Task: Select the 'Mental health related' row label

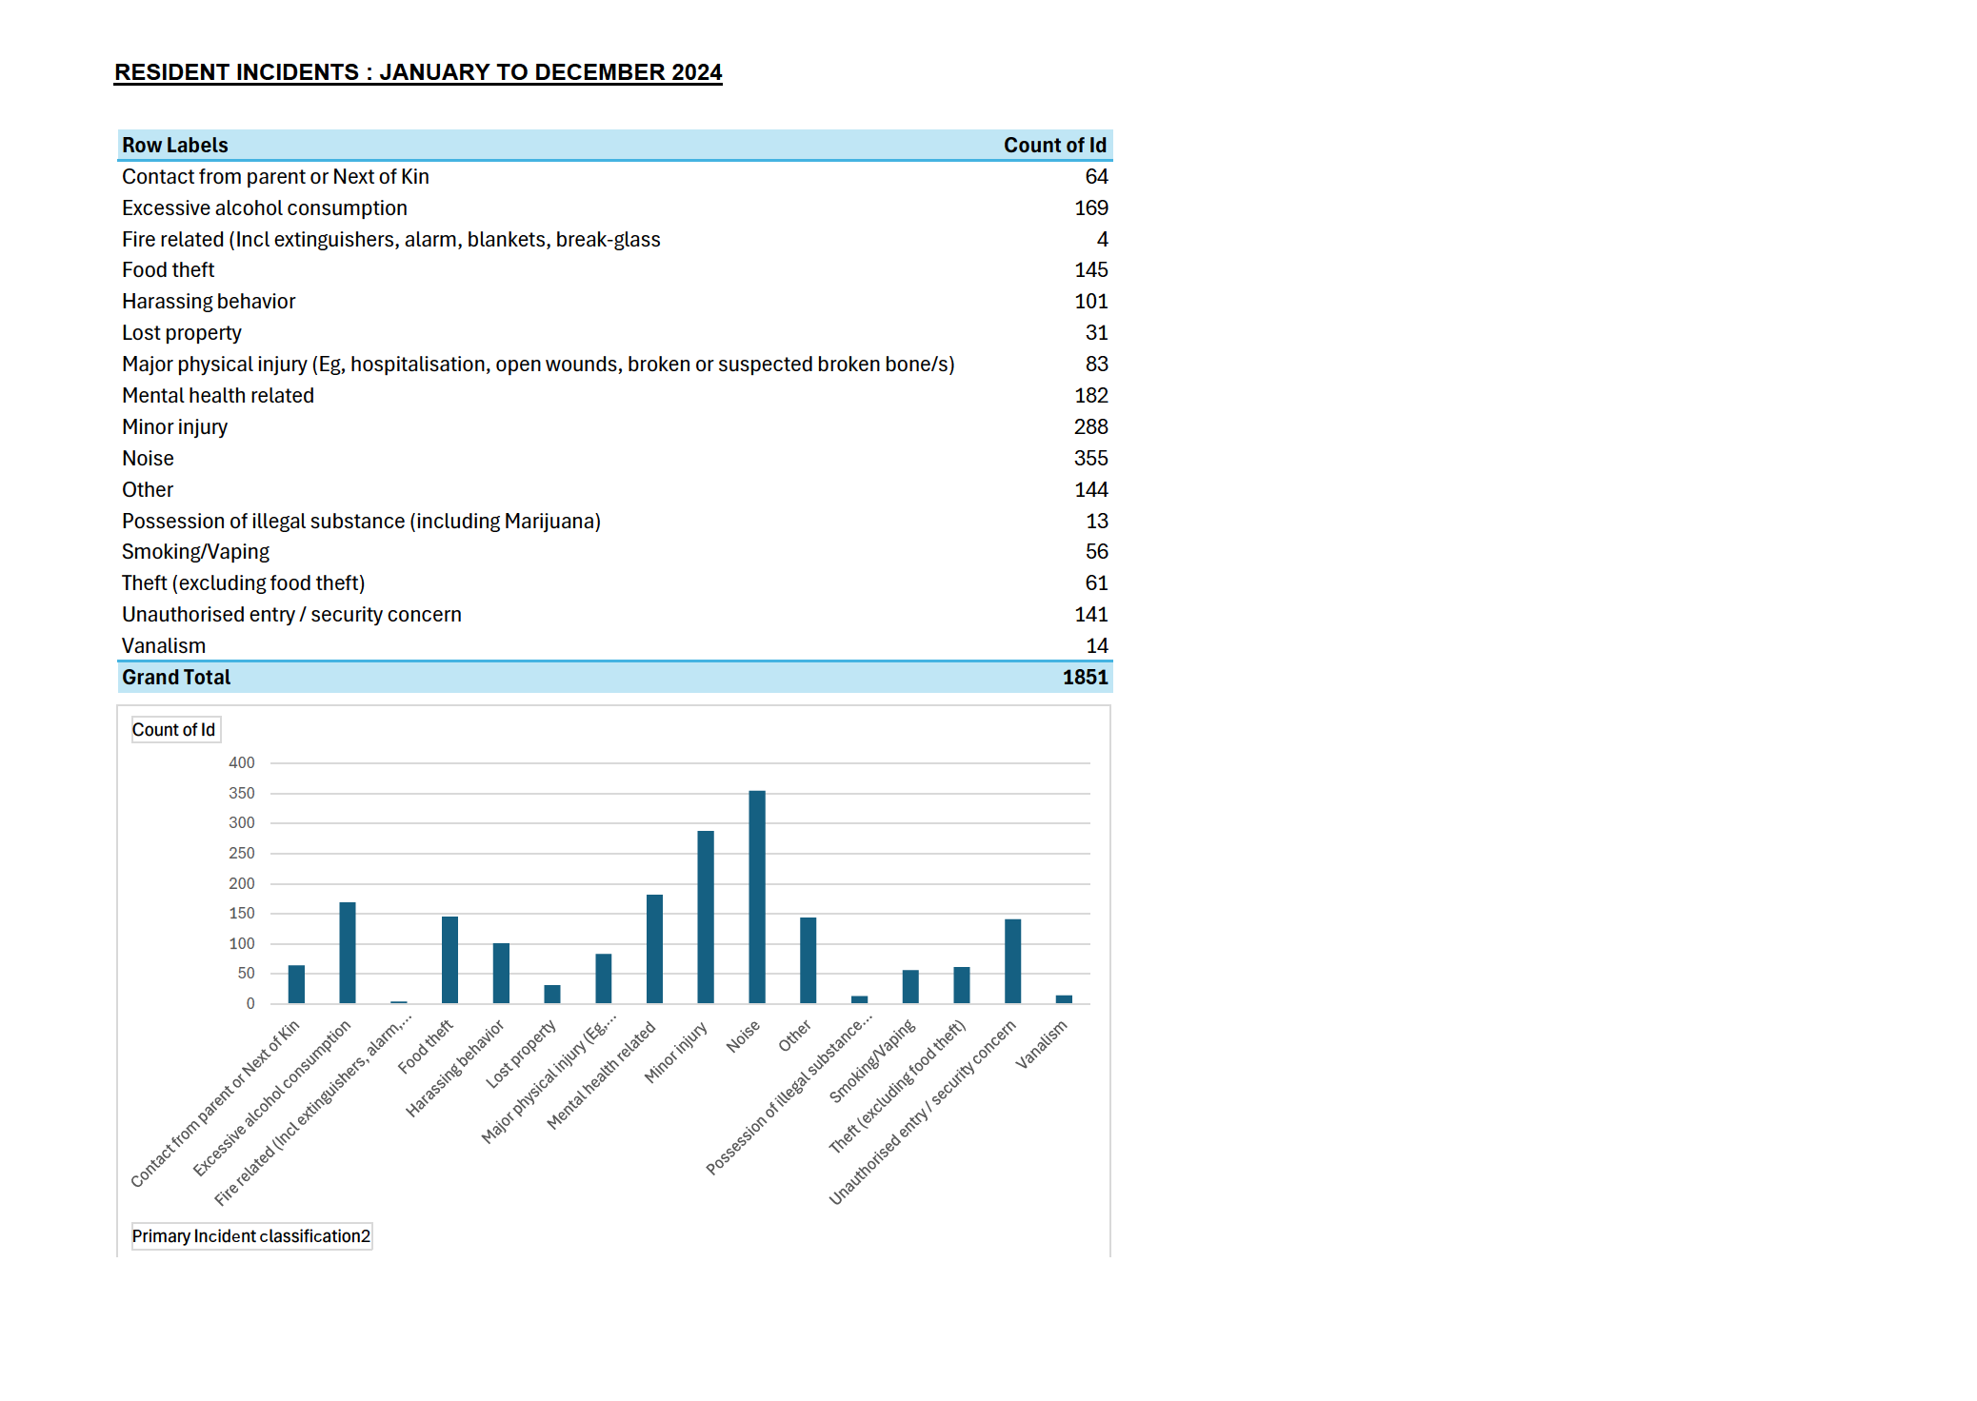Action: point(218,396)
